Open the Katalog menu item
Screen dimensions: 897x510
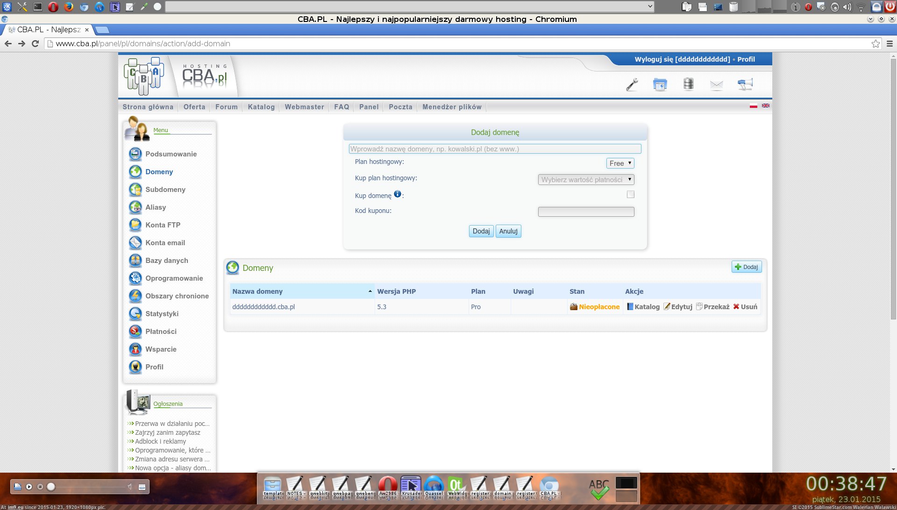pos(261,107)
